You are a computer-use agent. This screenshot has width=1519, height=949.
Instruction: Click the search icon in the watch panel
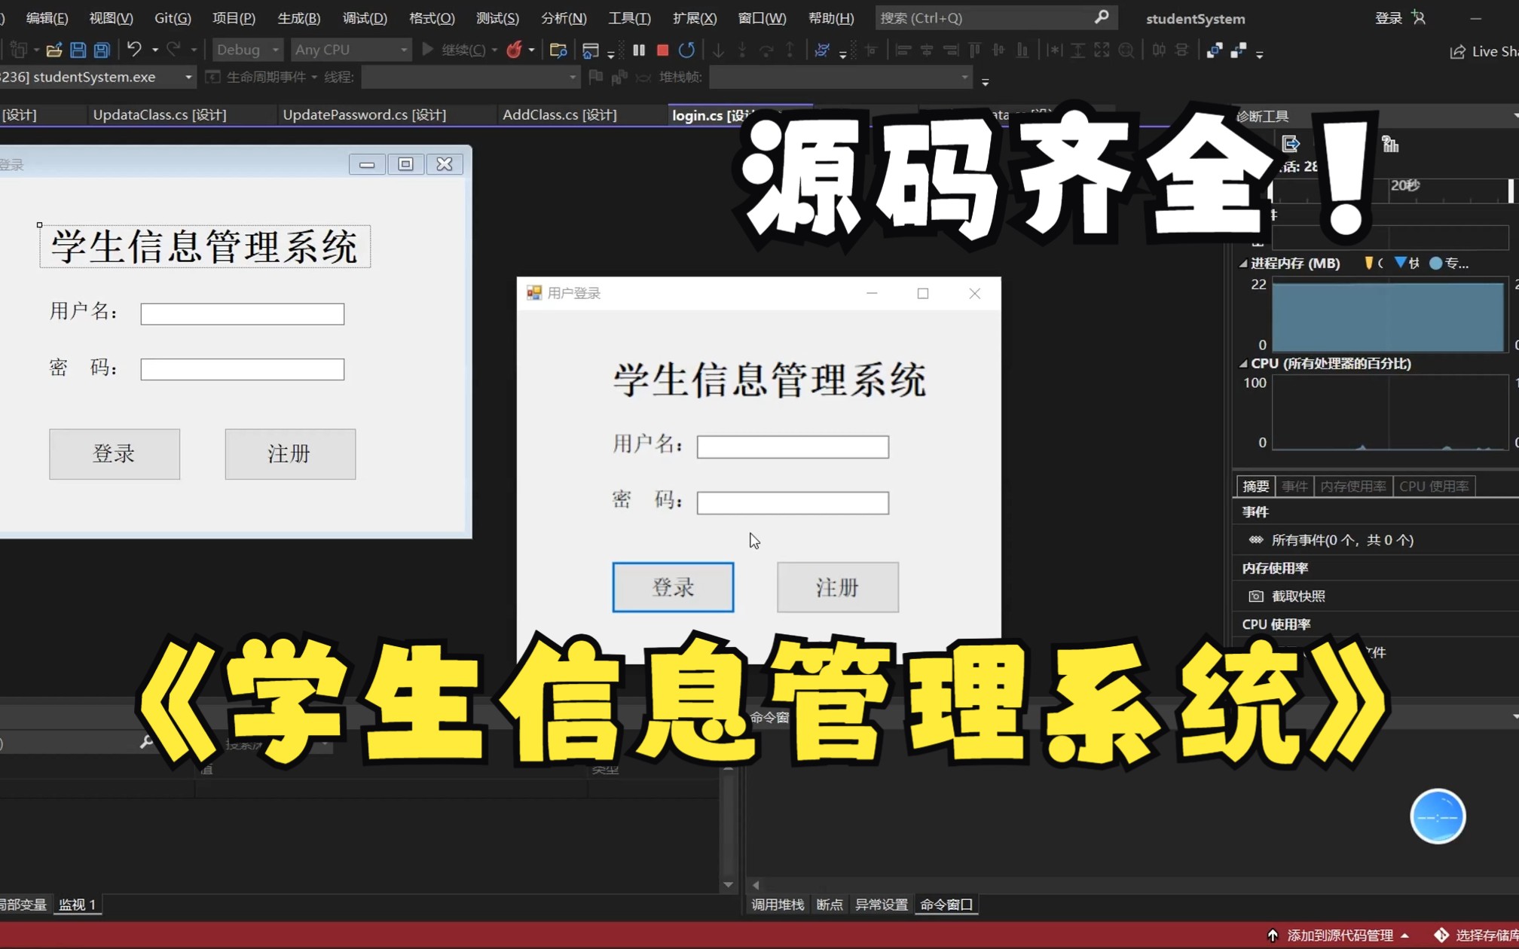146,742
